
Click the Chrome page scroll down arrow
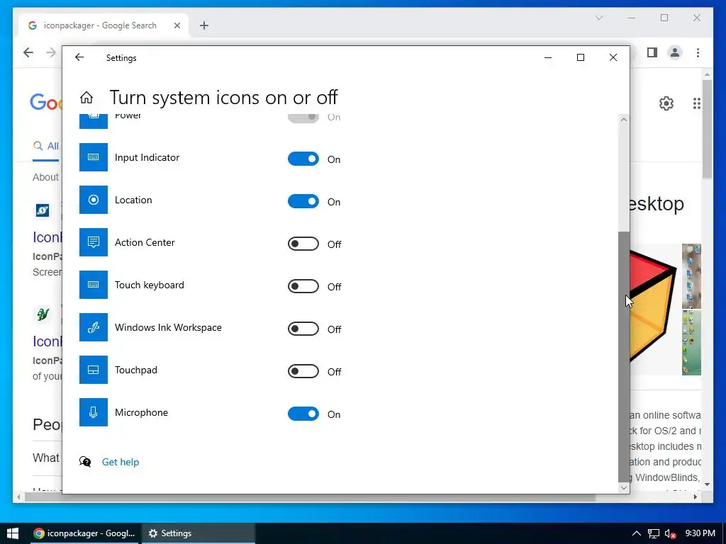coord(707,484)
